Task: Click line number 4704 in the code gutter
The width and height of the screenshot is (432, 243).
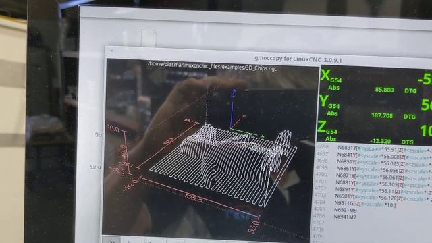Action: coord(319,202)
